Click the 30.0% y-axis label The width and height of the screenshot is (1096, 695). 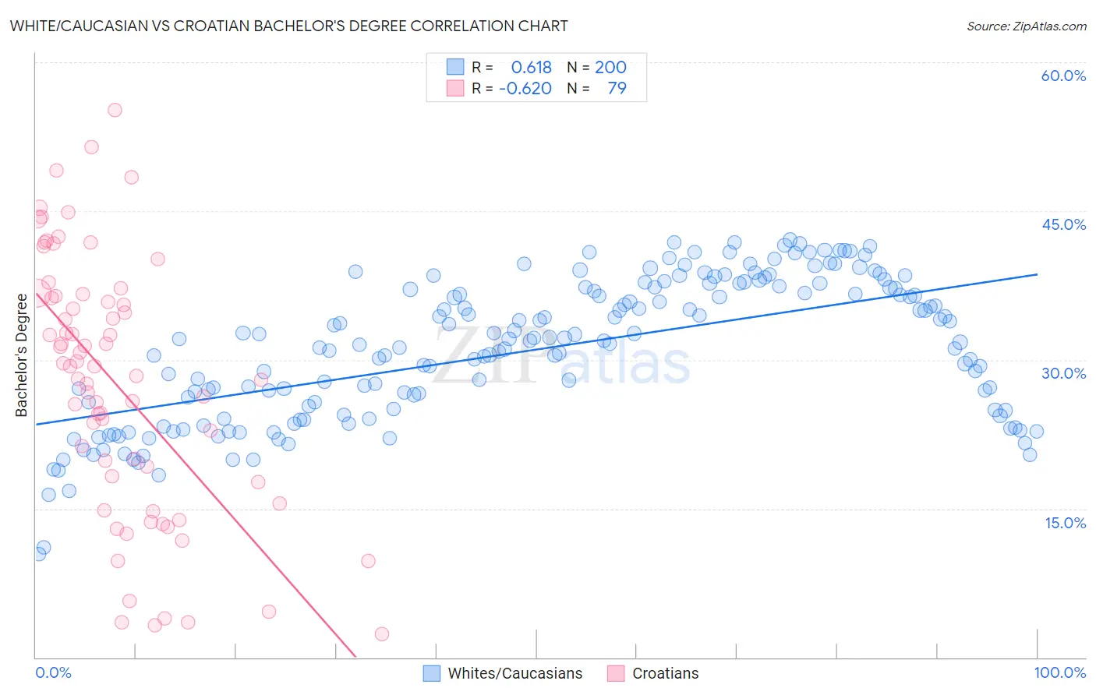(x=1063, y=373)
